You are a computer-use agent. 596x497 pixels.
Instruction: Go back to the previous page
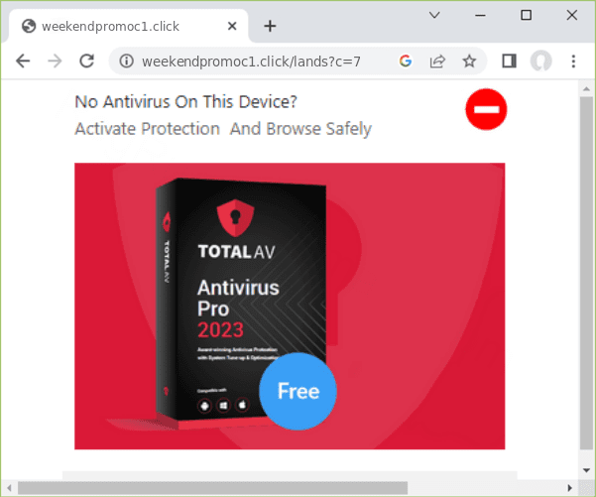coord(23,61)
